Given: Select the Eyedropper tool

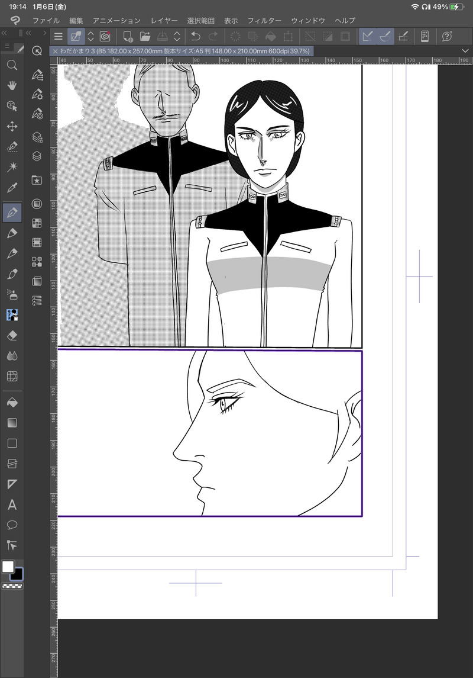Looking at the screenshot, I should click(12, 188).
